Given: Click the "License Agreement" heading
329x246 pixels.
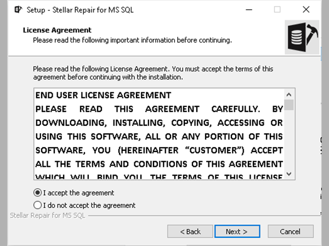Looking at the screenshot, I should pyautogui.click(x=57, y=30).
